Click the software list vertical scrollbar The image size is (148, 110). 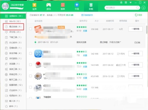(147, 30)
